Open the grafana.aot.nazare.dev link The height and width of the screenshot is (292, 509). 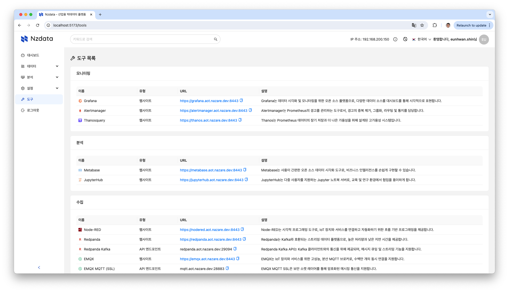[x=209, y=101]
